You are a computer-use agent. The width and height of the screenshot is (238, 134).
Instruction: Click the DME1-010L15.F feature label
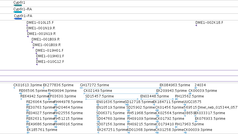click(40, 23)
